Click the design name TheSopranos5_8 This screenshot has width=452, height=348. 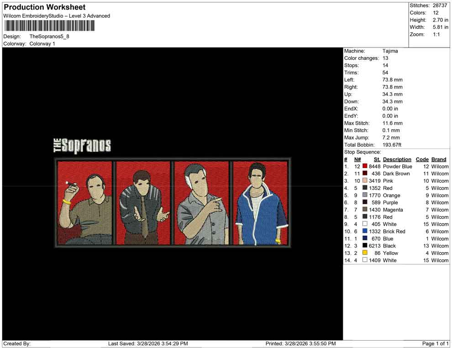tap(49, 37)
